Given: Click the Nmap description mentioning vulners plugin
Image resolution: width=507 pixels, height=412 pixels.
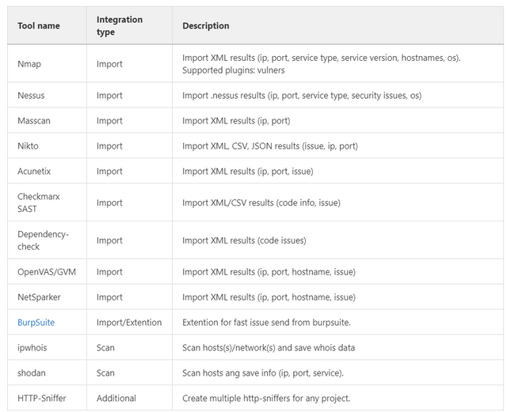Looking at the screenshot, I should tap(322, 64).
